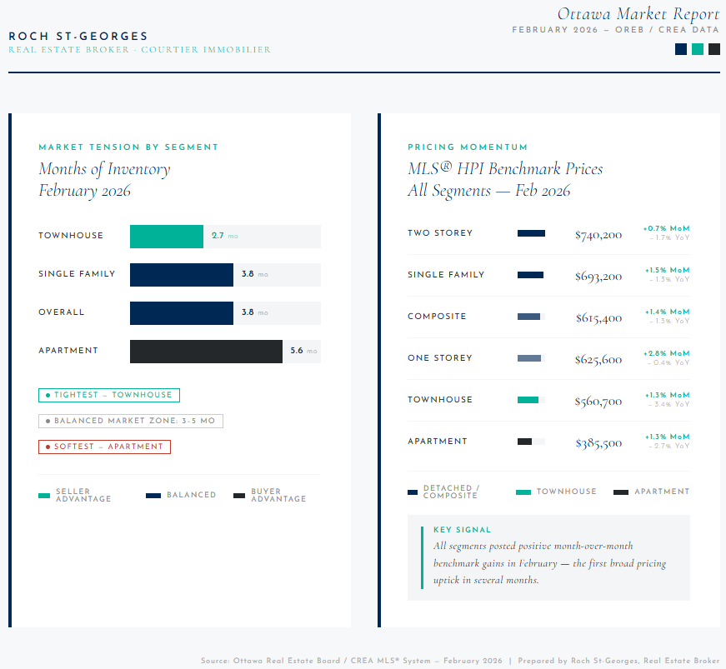726x669 pixels.
Task: Click the Ottawa Market Report title
Action: [638, 14]
